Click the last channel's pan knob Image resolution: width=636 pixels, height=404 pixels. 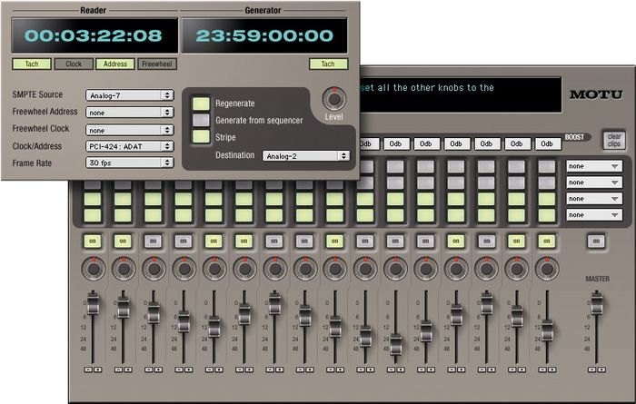pos(546,270)
